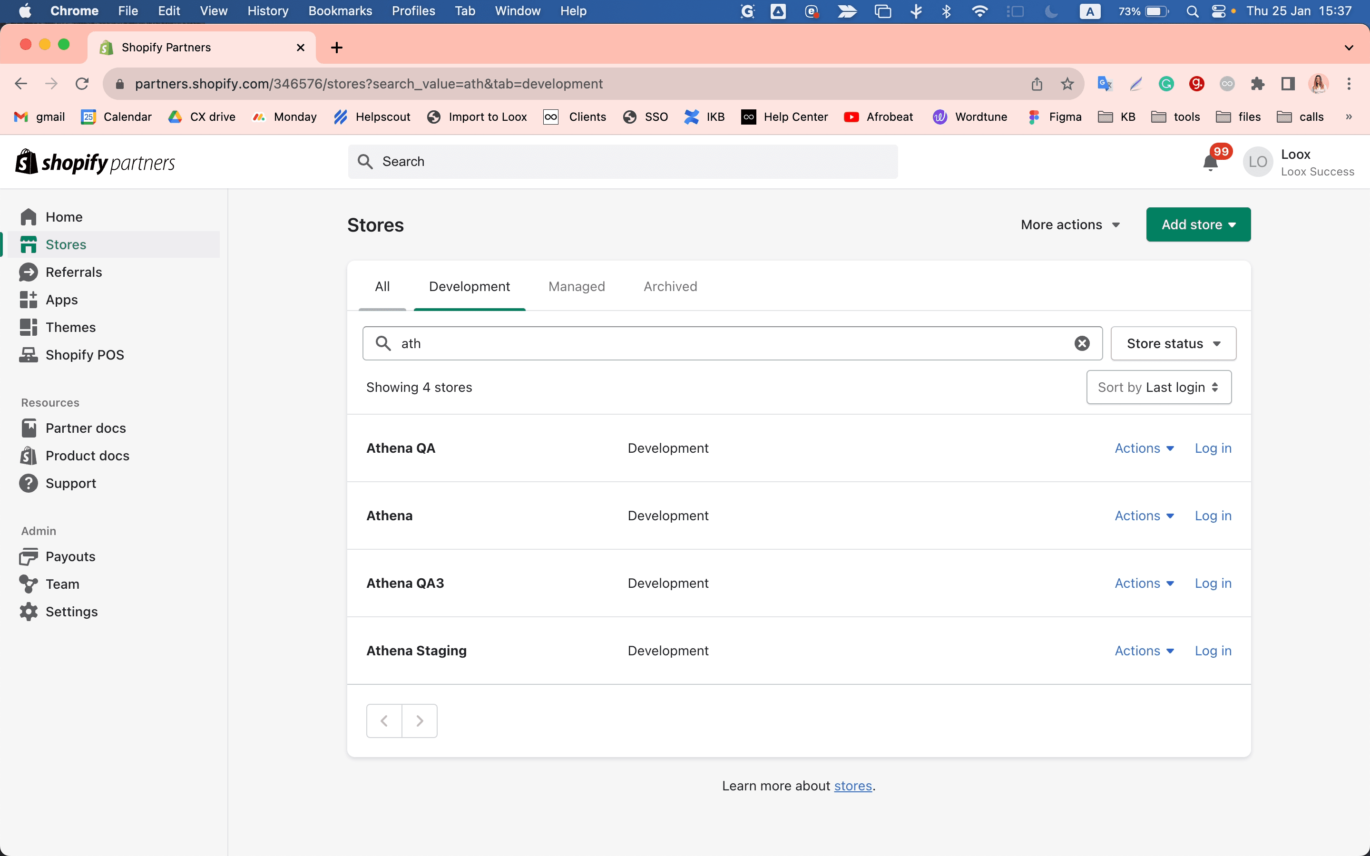Clear the 'ath' store search

click(x=1082, y=343)
